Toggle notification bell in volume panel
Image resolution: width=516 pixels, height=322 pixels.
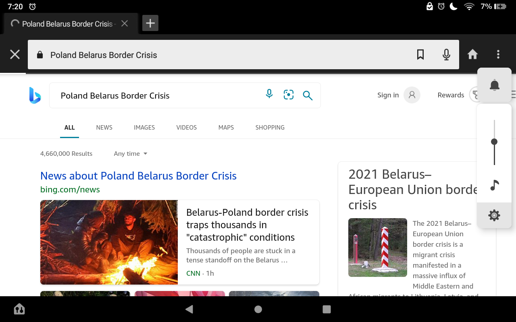coord(494,85)
